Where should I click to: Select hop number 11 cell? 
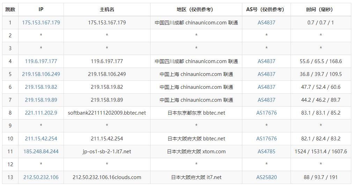click(10, 152)
